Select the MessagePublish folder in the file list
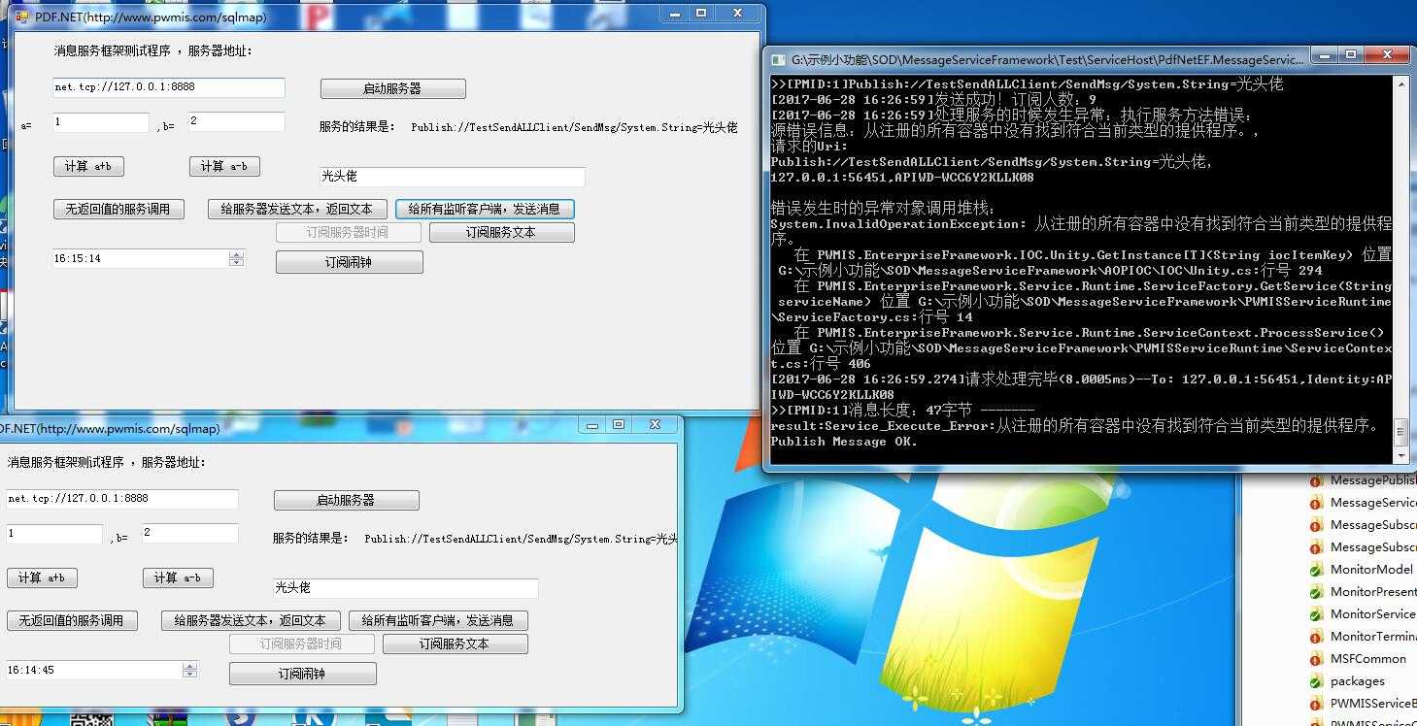The width and height of the screenshot is (1417, 726). coord(1364,480)
